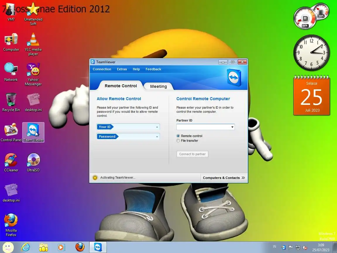Screen dimensions: 337x253
Task: Click TeamViewer tray icon in notification area
Action: (x=283, y=247)
